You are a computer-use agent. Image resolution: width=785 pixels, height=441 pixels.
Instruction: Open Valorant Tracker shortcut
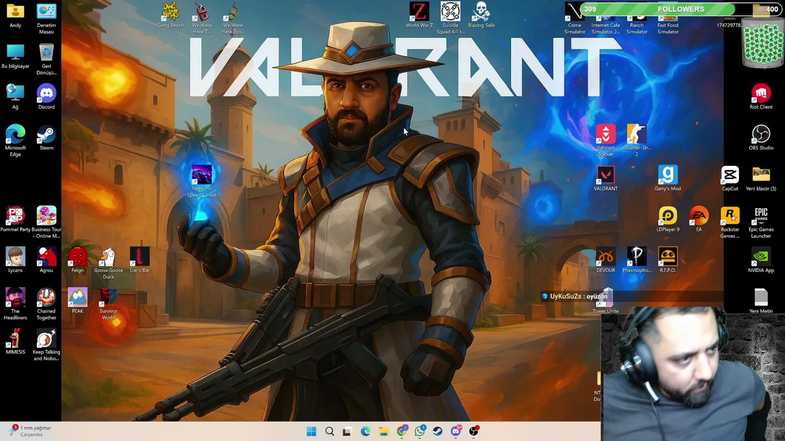pyautogui.click(x=605, y=141)
